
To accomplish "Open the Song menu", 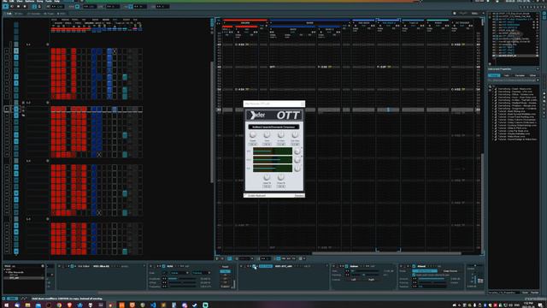I will click(40, 1).
